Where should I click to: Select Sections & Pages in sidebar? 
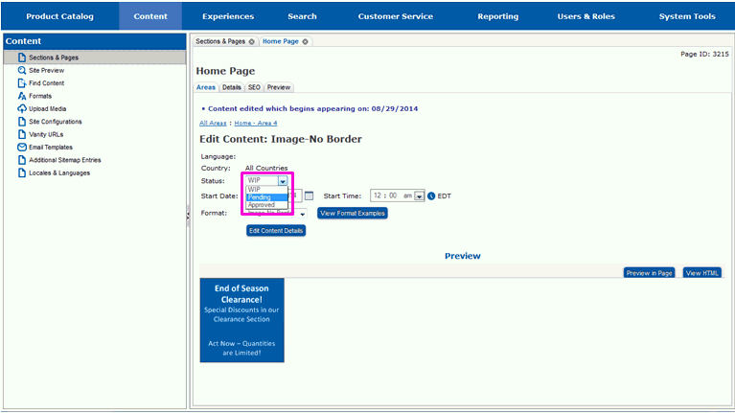click(54, 57)
